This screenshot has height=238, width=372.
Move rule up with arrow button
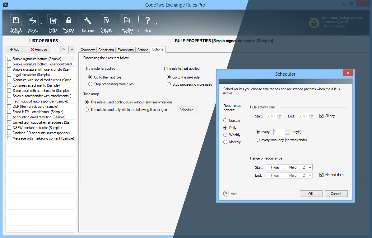(x=63, y=50)
